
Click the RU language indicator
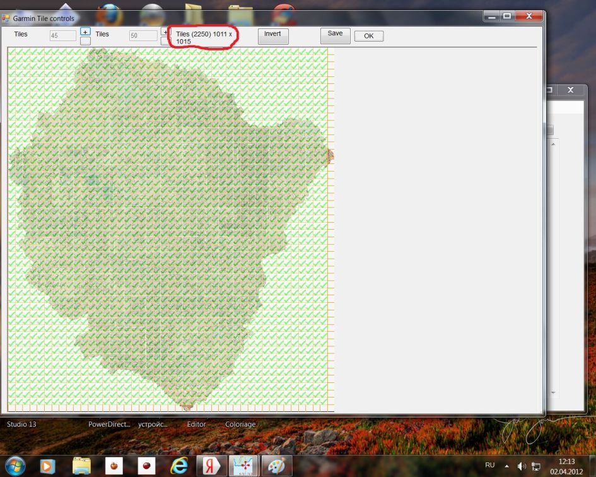coord(489,465)
